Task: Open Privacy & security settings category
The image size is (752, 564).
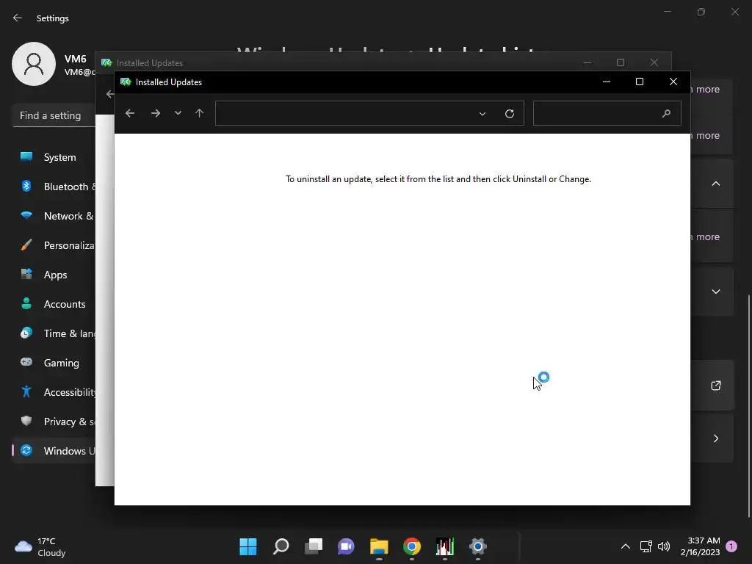Action: 53,422
